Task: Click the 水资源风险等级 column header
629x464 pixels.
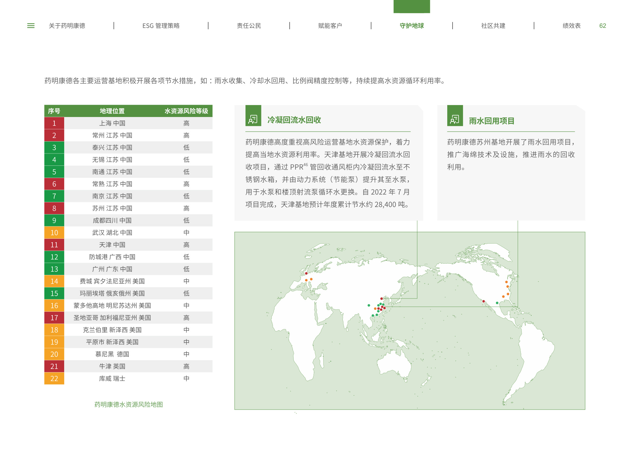Action: [x=186, y=111]
